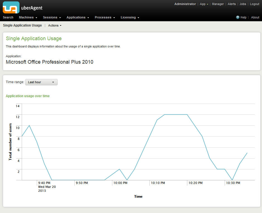Open the Alerts link

(x=232, y=4)
